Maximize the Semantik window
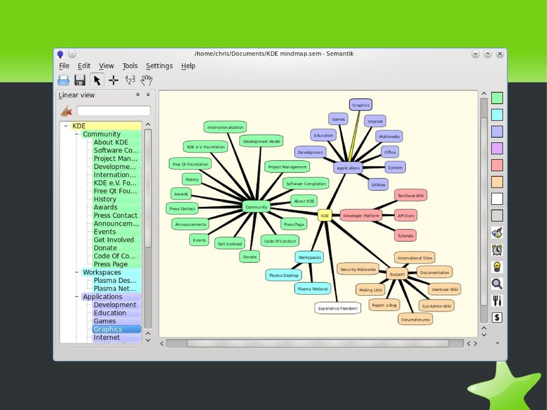This screenshot has height=410, width=547. (488, 54)
